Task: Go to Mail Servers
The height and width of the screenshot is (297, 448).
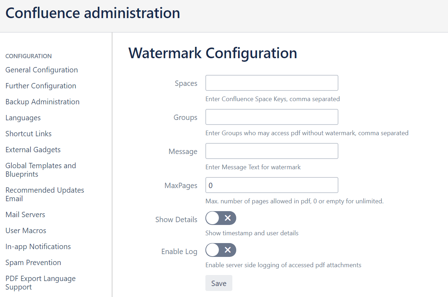Action: point(25,215)
